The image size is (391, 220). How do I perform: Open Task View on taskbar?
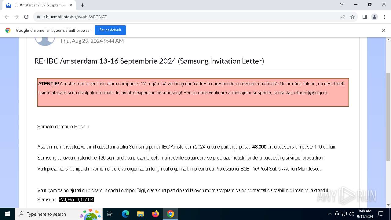110,214
